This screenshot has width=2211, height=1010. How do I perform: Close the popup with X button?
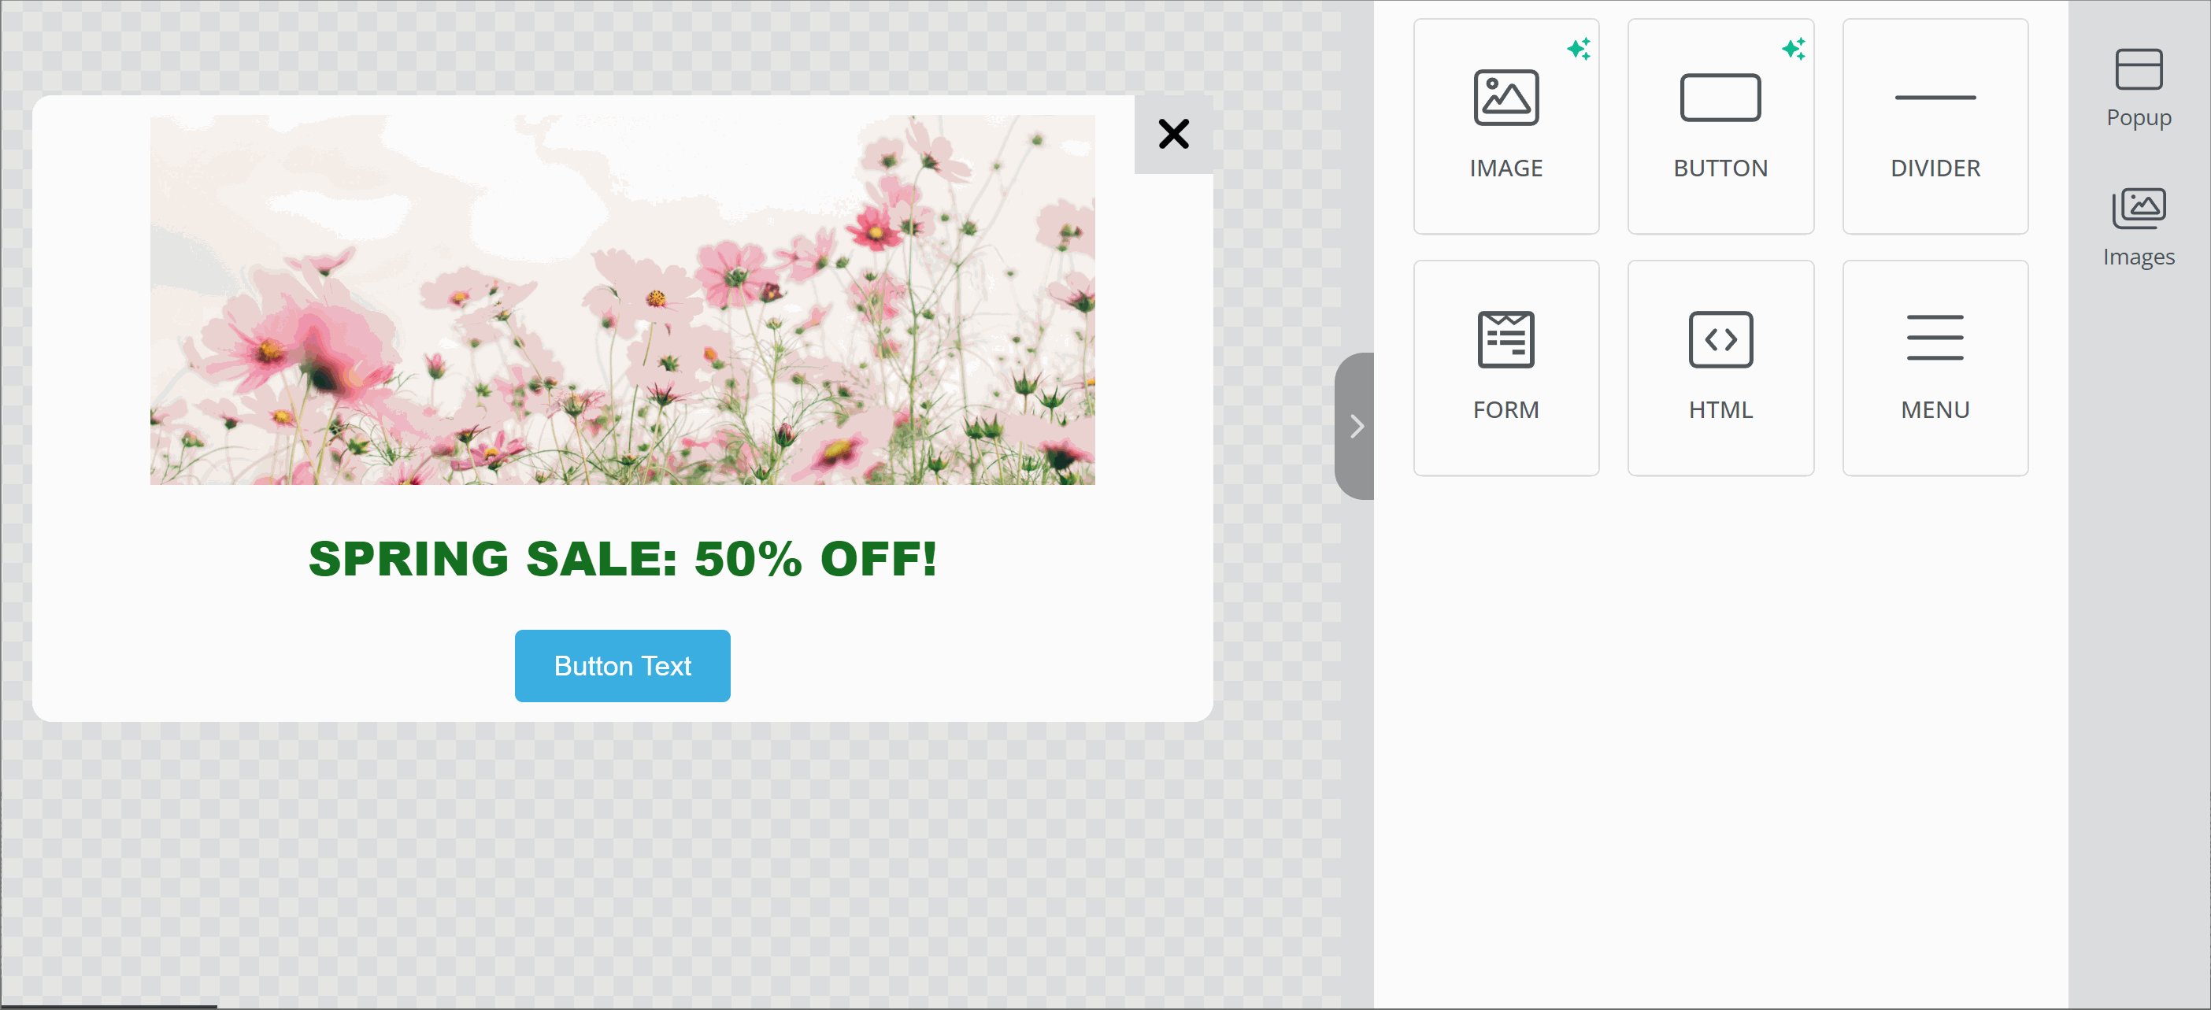1173,134
